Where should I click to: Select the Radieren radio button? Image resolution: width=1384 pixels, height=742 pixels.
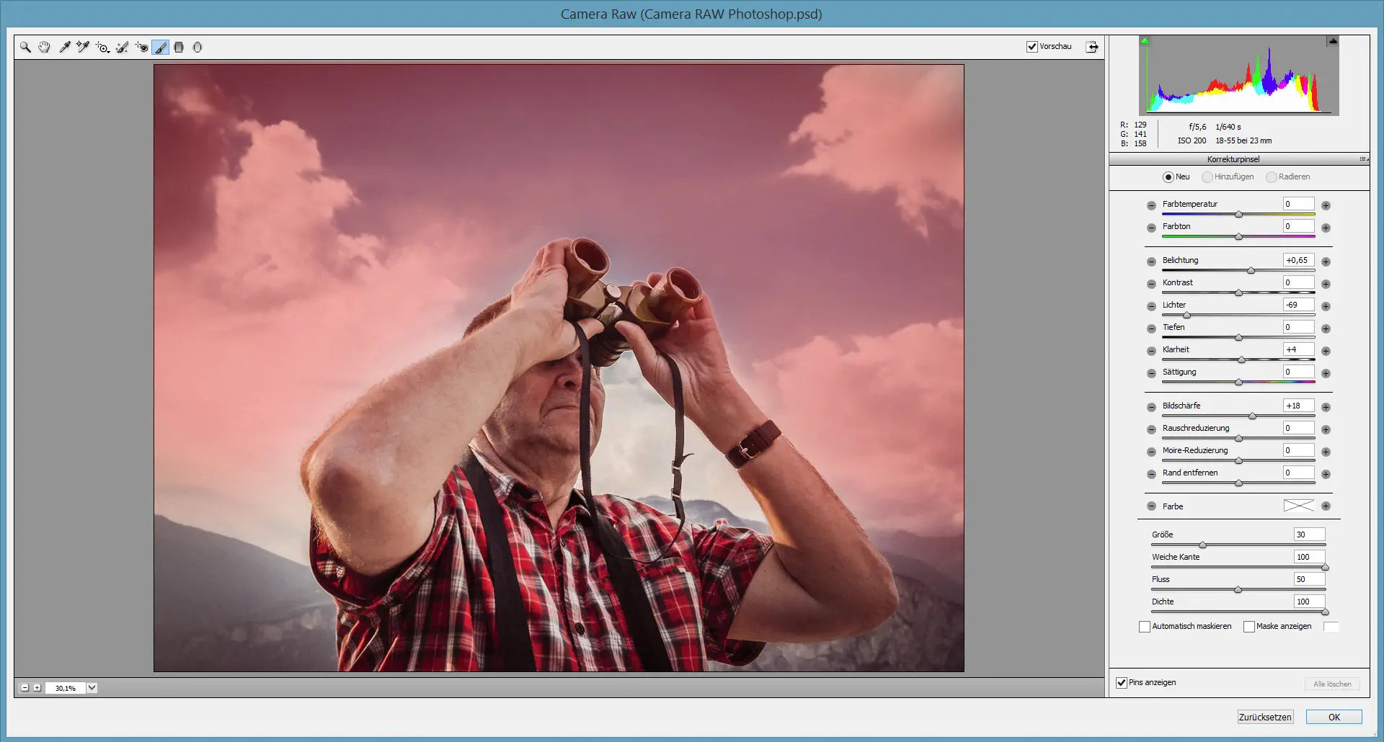pyautogui.click(x=1273, y=176)
